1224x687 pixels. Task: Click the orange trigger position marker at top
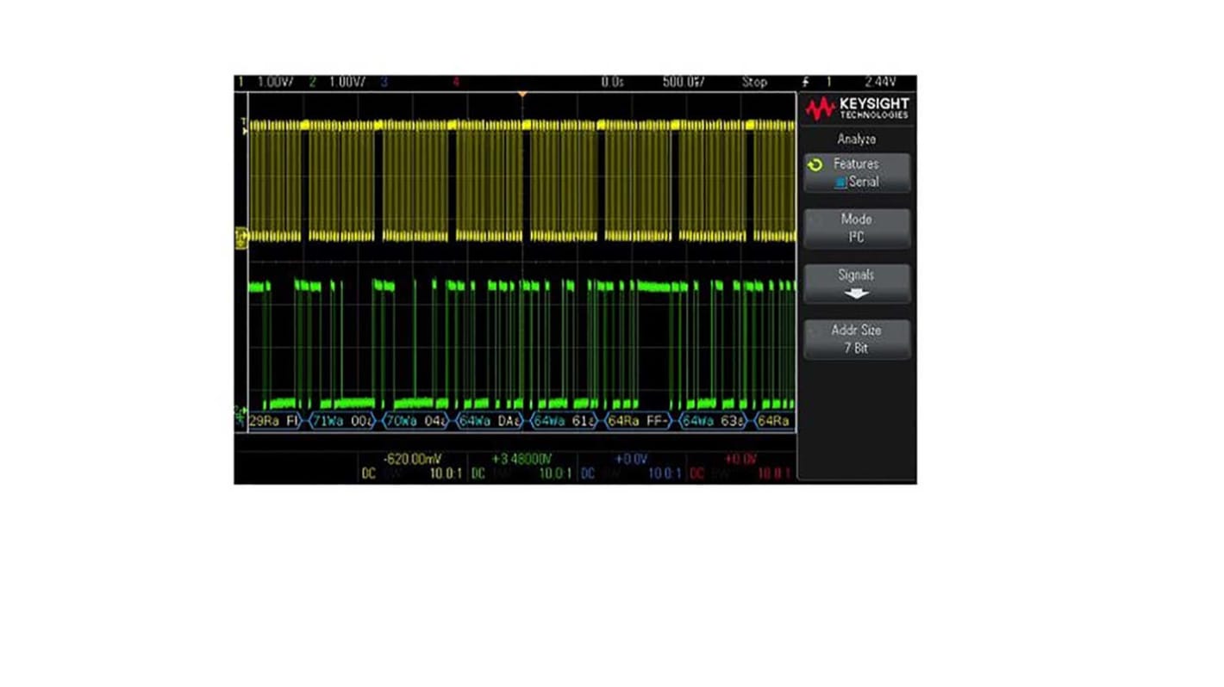pos(521,93)
